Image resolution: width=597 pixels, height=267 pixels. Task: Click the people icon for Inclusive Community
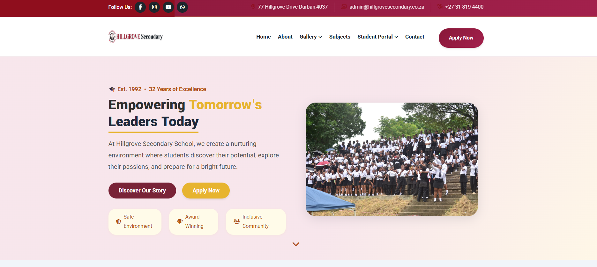coord(237,221)
